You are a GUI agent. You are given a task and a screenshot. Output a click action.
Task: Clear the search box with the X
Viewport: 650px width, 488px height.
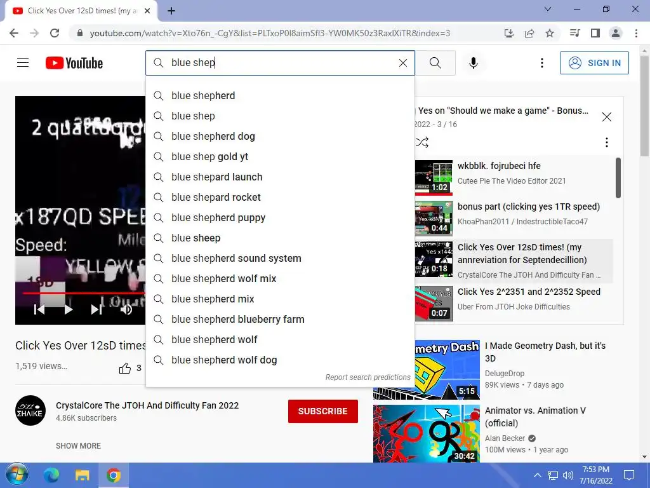[x=403, y=63]
